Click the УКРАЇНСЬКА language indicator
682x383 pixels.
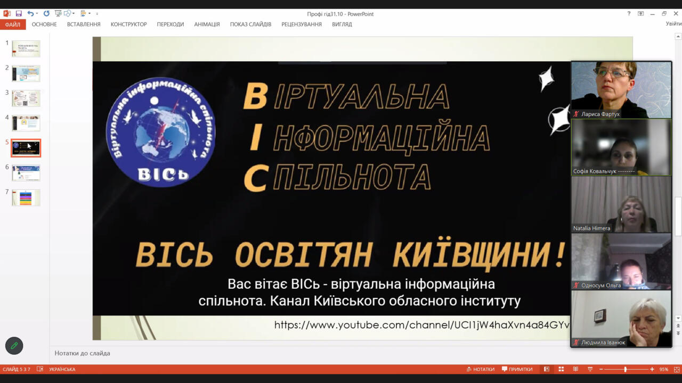click(62, 369)
